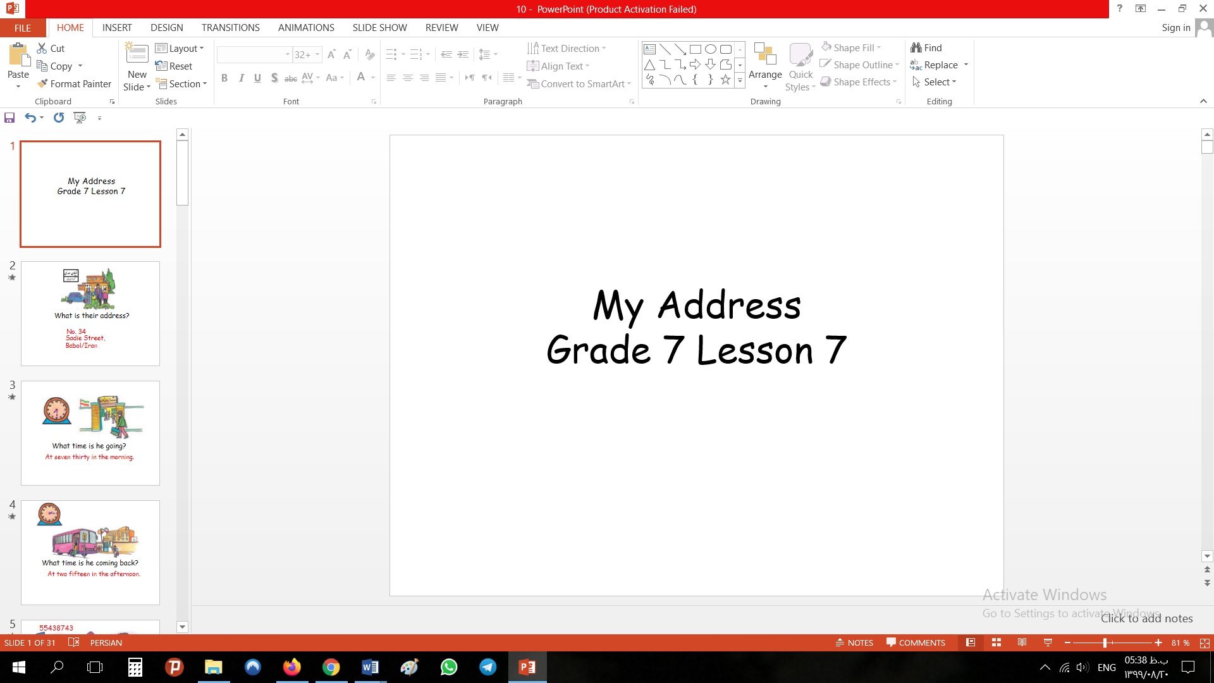Click the Save icon in quick access toolbar
This screenshot has width=1214, height=683.
[x=9, y=118]
